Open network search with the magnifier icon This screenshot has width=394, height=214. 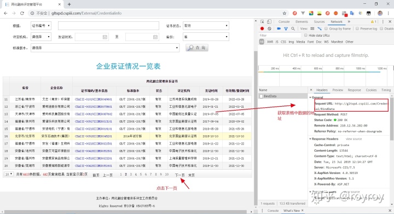pos(293,29)
